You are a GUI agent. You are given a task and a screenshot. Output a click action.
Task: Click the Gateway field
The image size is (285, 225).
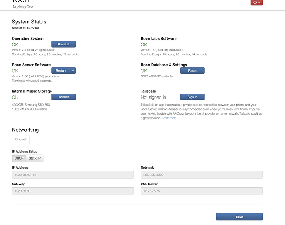pos(73,191)
